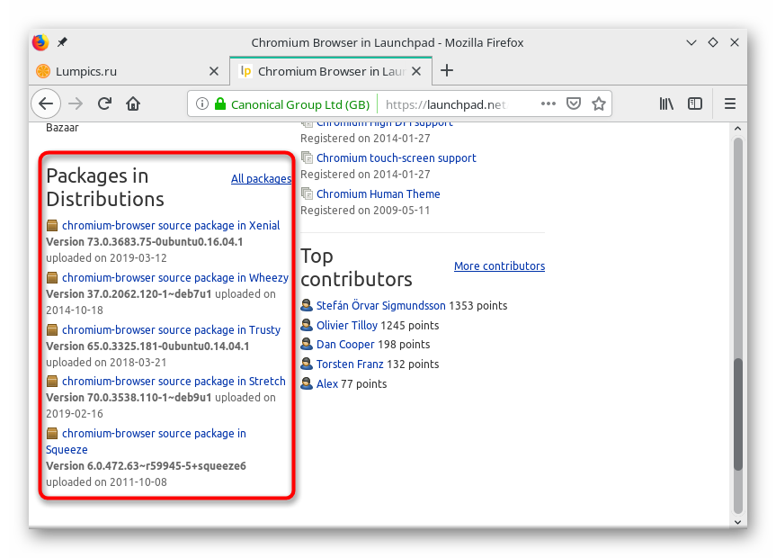The image size is (776, 558).
Task: Click the pin icon in title bar
Action: click(62, 42)
